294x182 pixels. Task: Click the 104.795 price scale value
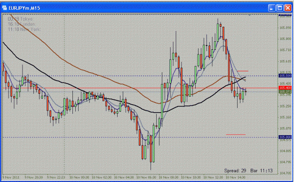click(x=286, y=162)
